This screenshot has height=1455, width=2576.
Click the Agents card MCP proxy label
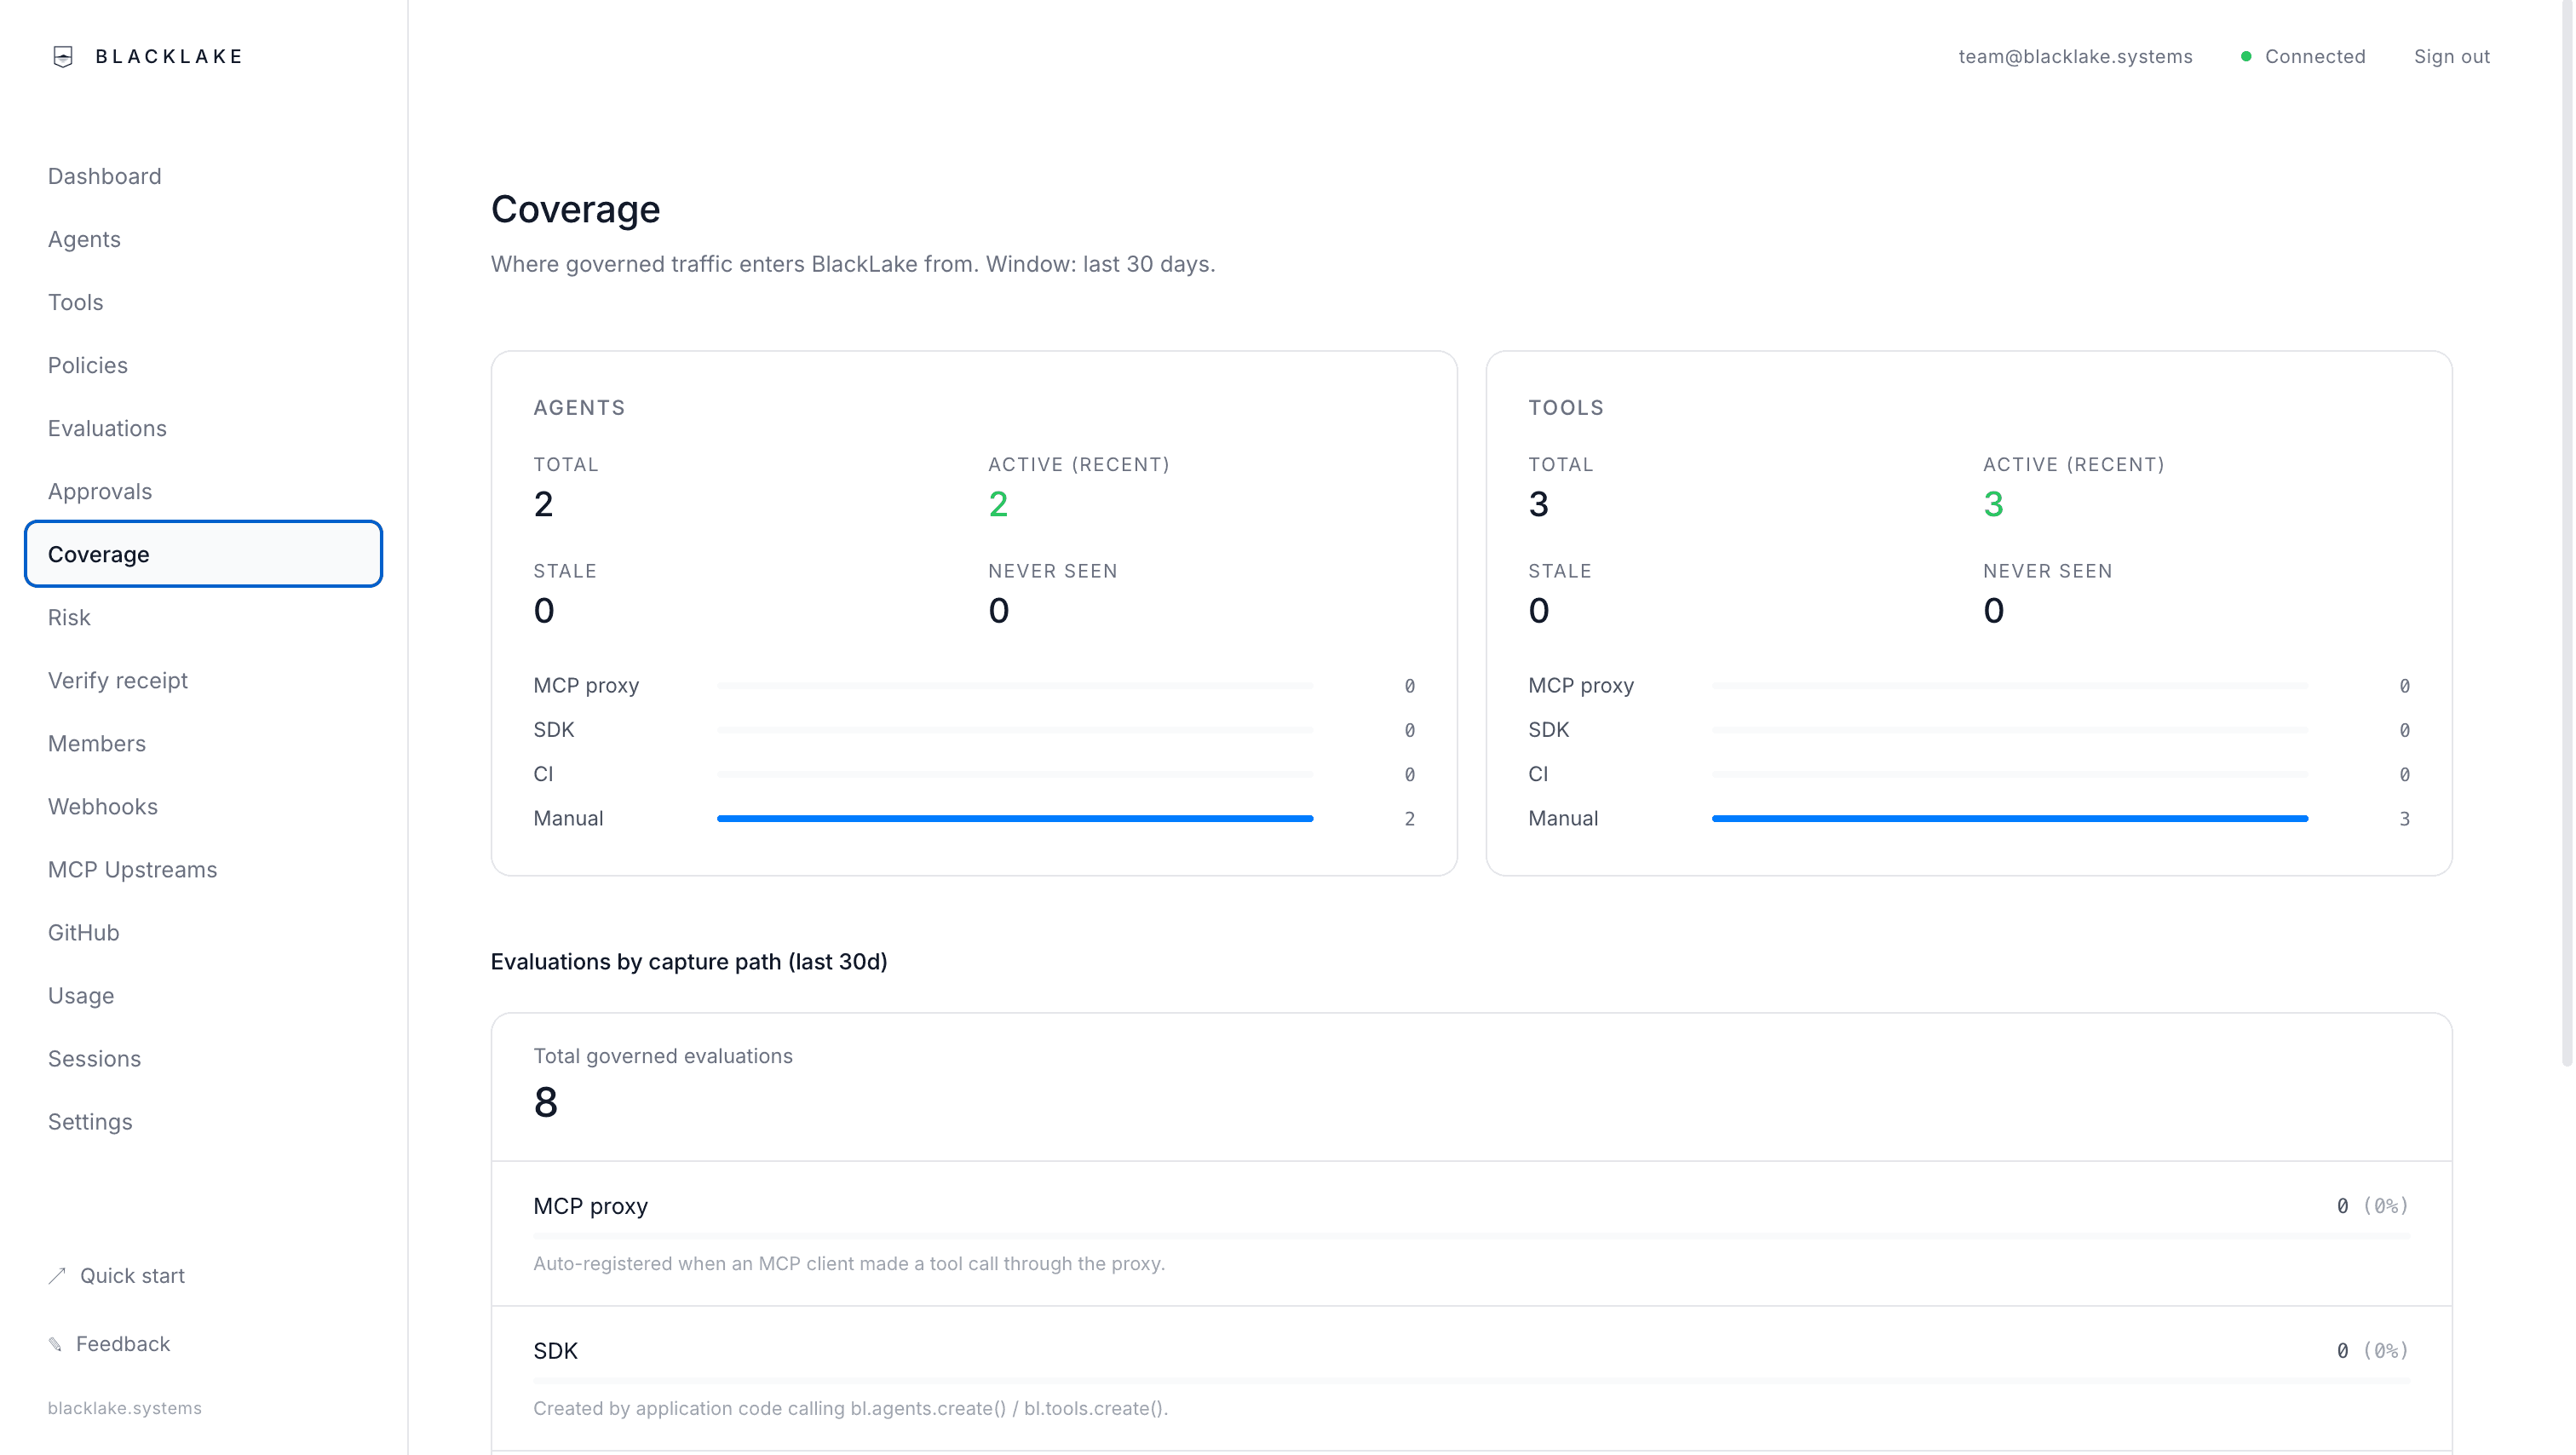(586, 686)
